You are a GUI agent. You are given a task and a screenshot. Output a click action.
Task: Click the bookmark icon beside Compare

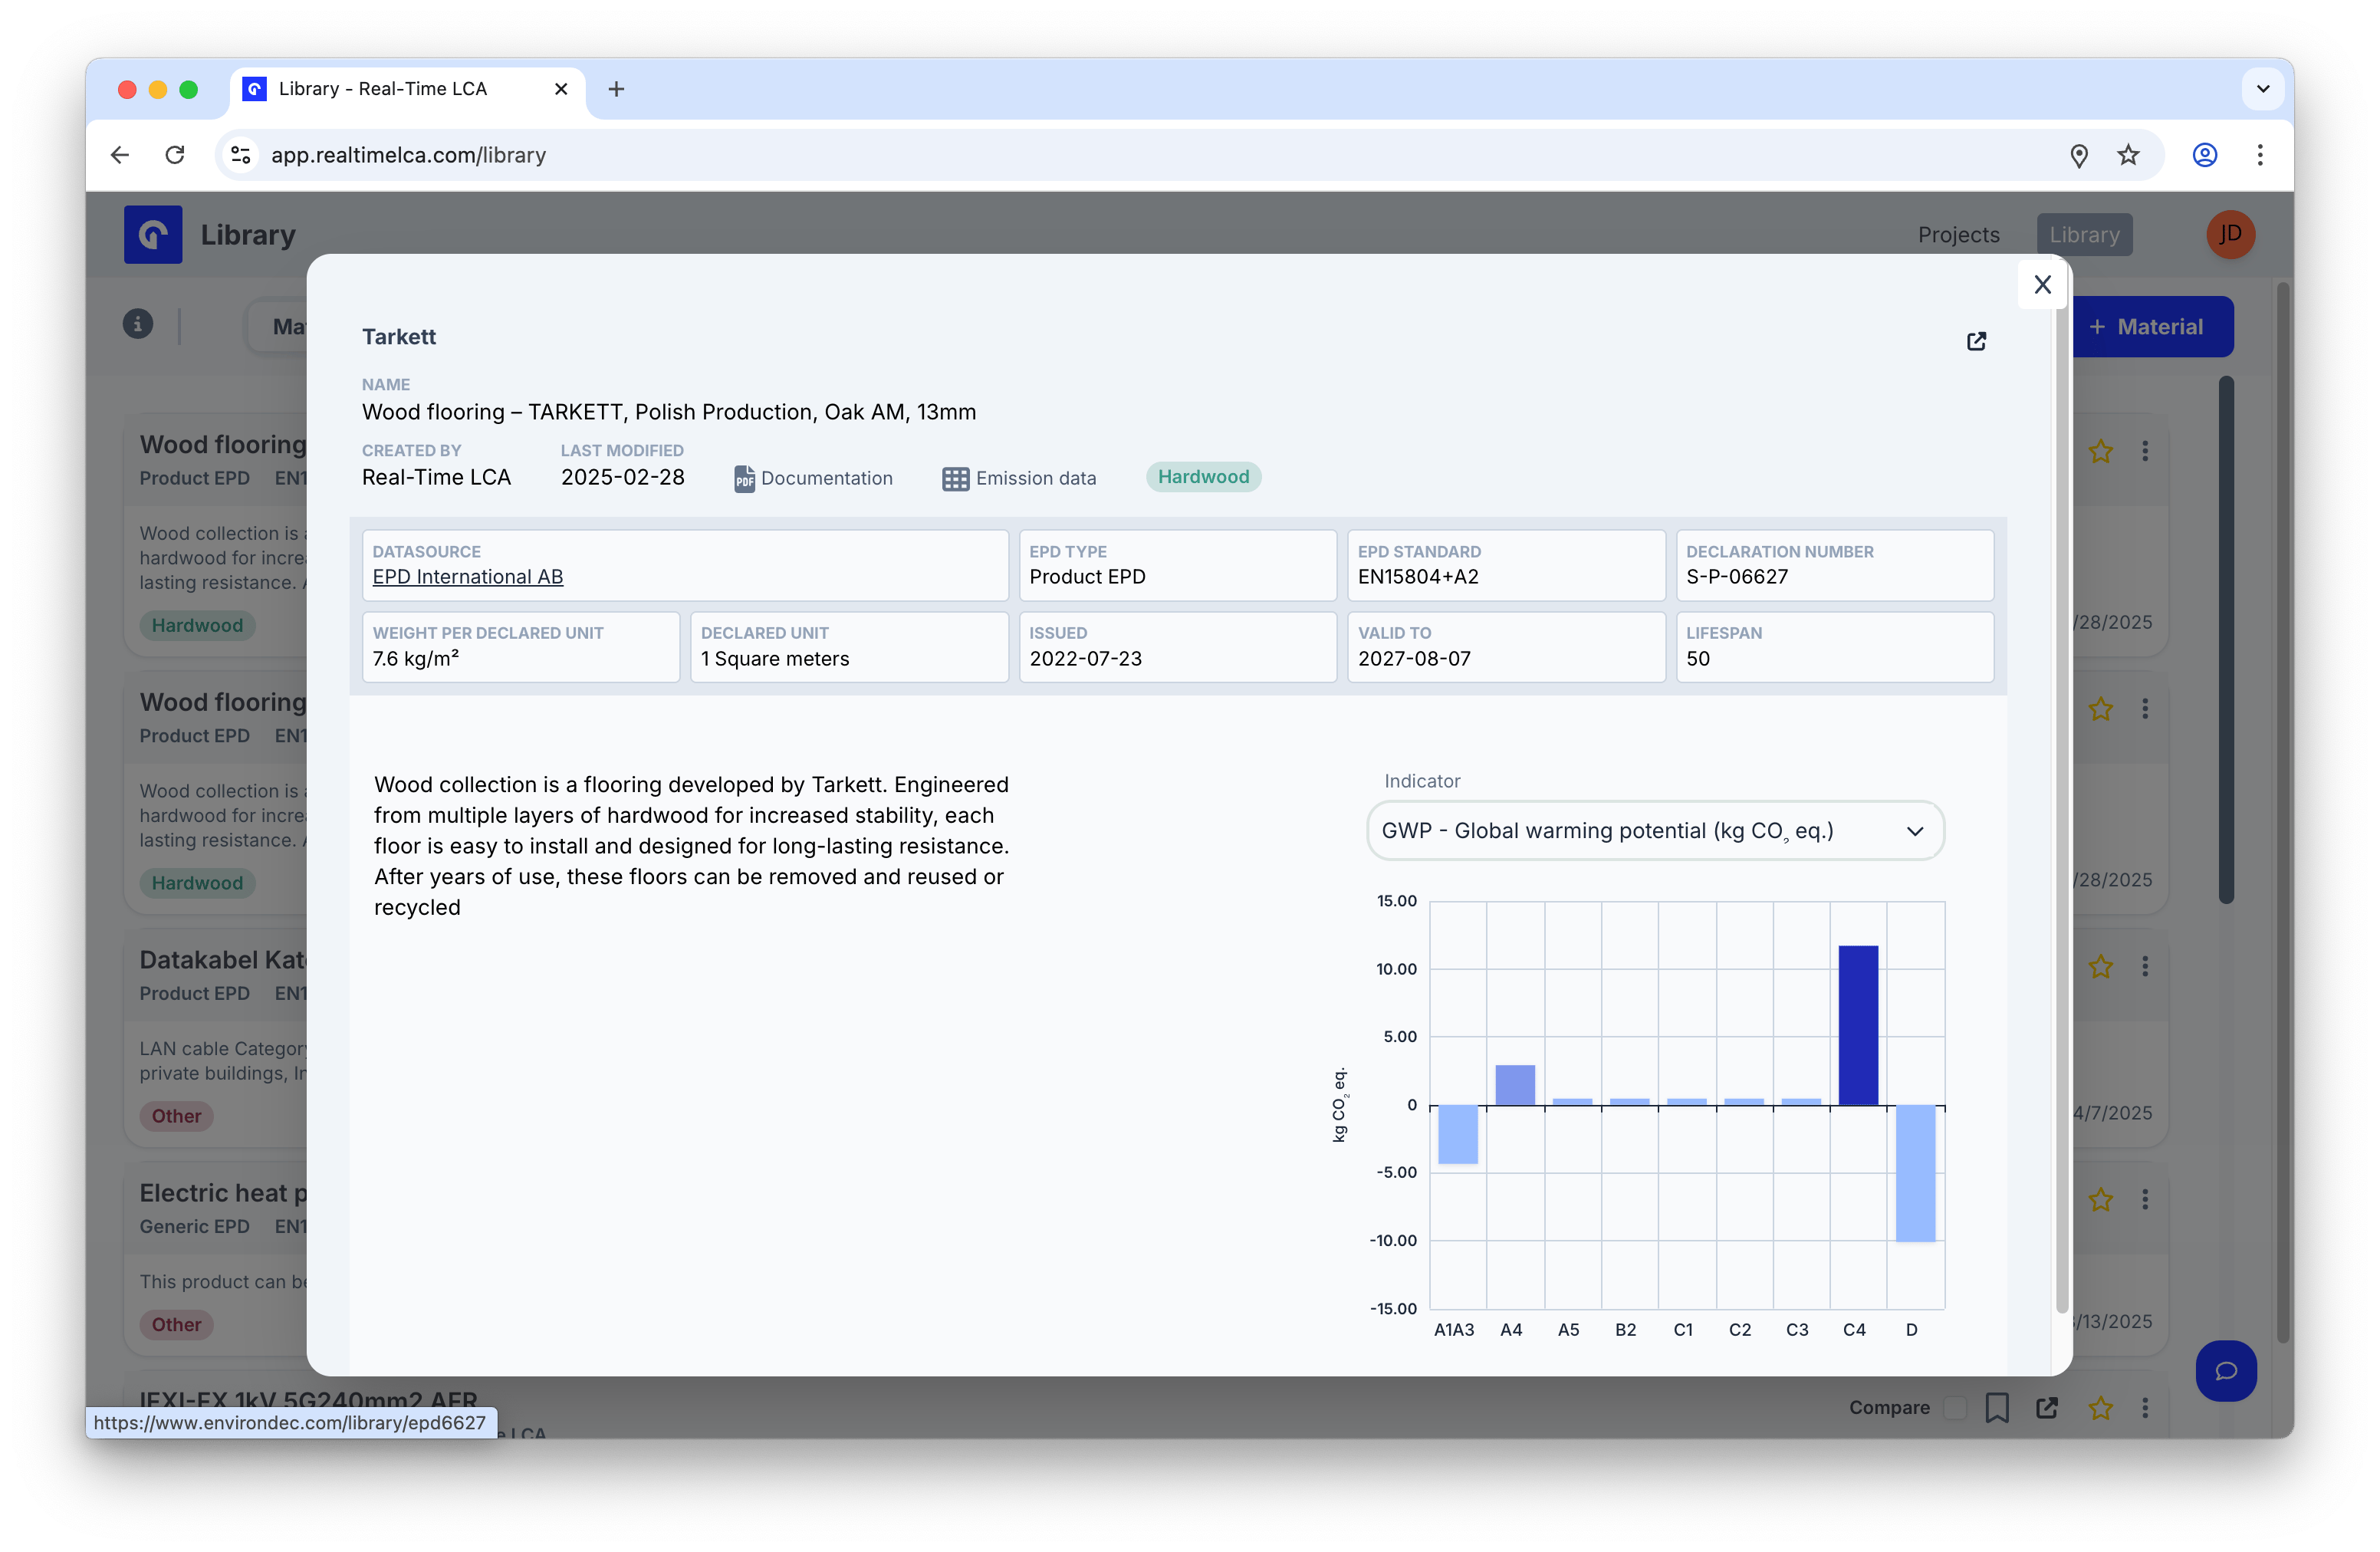[x=1997, y=1408]
